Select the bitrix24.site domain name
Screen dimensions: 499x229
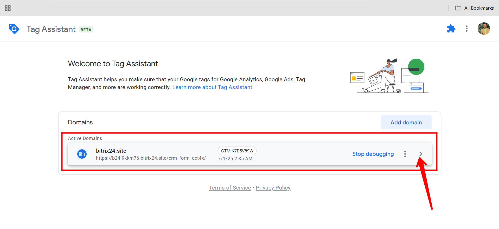pos(111,151)
